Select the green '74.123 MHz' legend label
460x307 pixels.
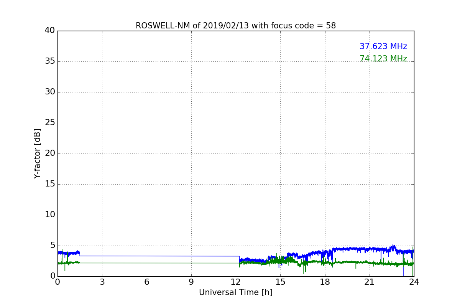tap(383, 59)
